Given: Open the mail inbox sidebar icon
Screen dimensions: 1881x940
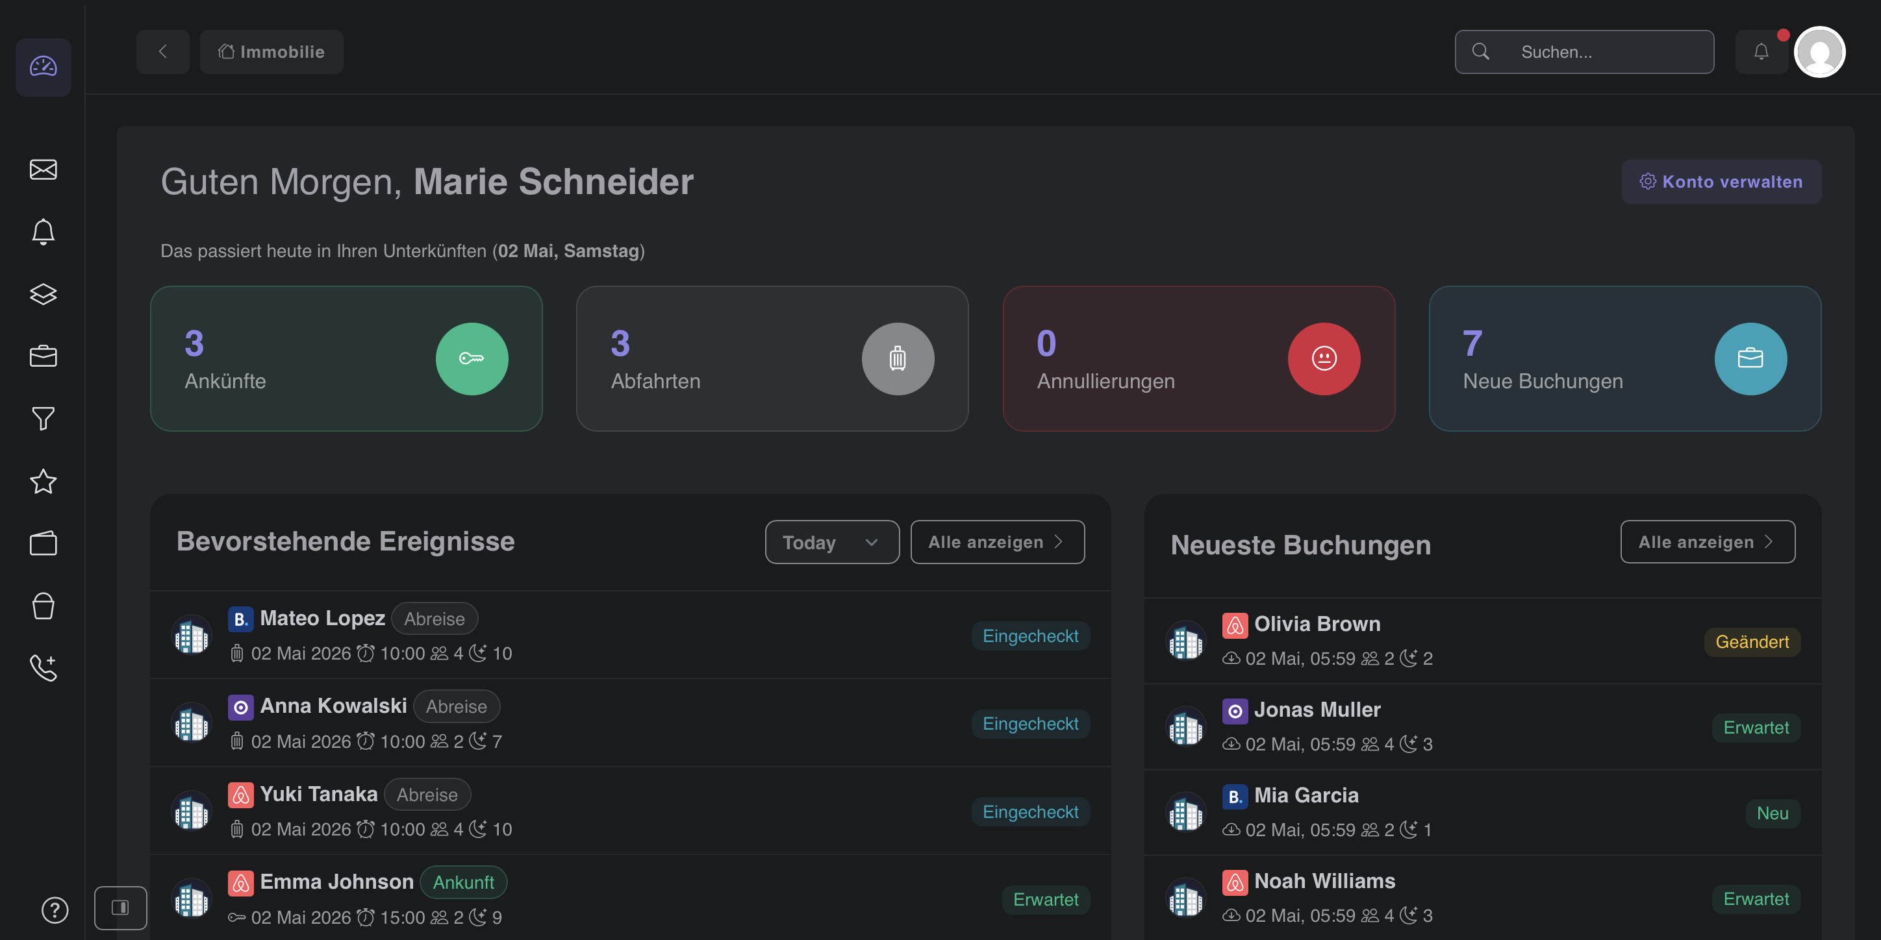Looking at the screenshot, I should [x=43, y=169].
